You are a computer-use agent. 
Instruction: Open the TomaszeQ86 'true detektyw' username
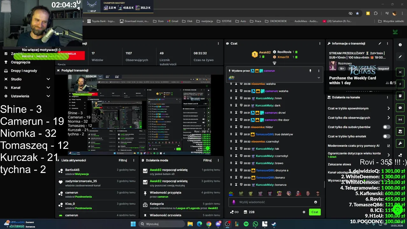[264, 134]
